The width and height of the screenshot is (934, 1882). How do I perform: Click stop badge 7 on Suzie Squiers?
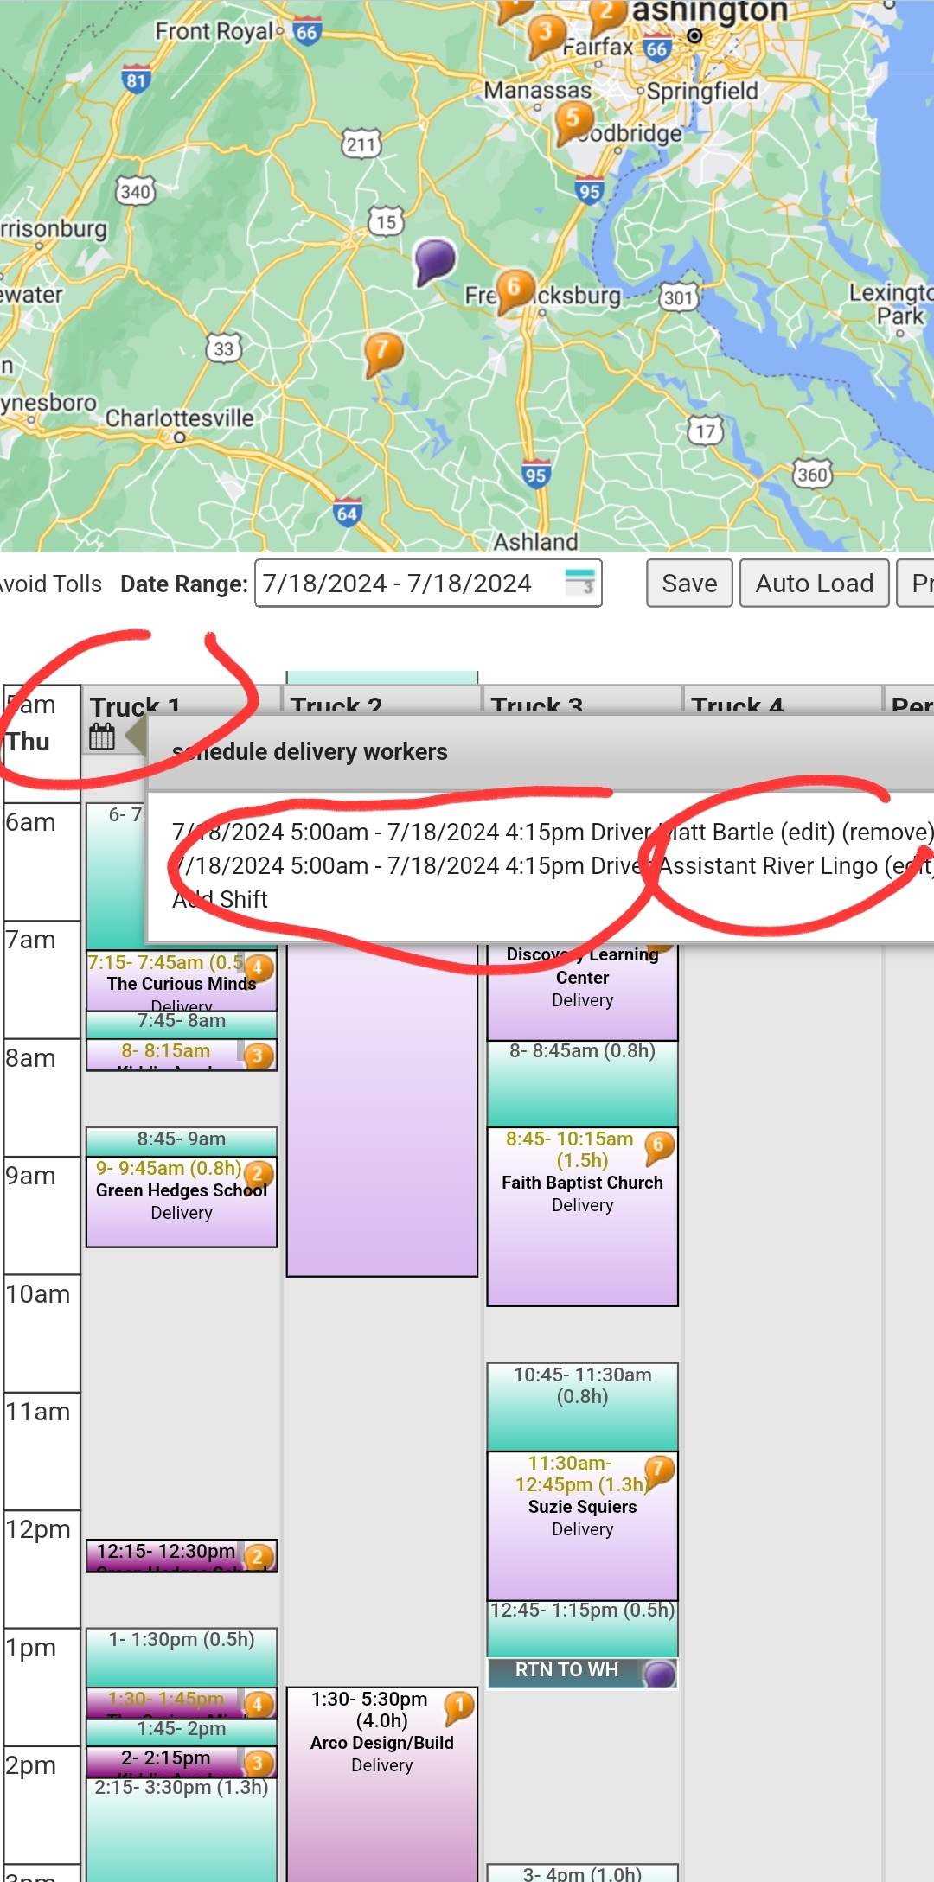click(659, 1469)
